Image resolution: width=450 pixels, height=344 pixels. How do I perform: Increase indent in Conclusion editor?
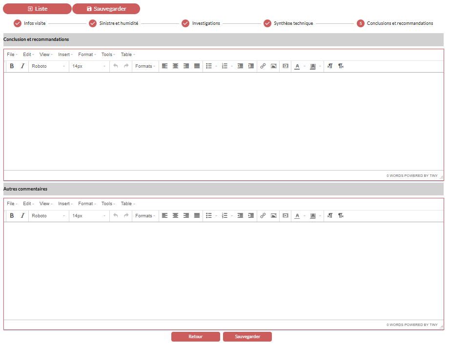point(251,66)
